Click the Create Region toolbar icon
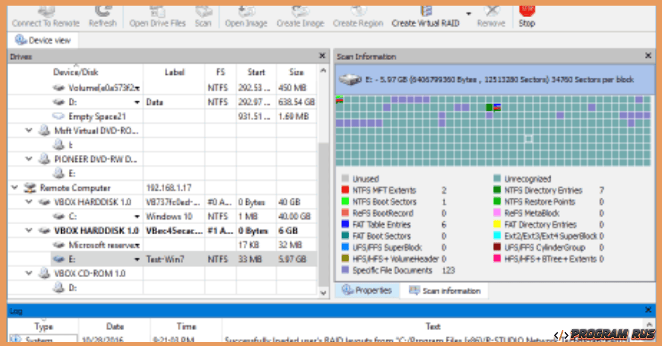Viewport: 662px width, 346px height. (x=357, y=14)
